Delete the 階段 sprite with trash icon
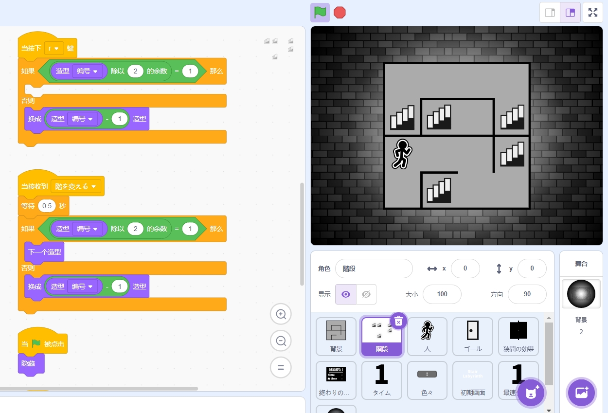This screenshot has width=608, height=413. click(398, 321)
